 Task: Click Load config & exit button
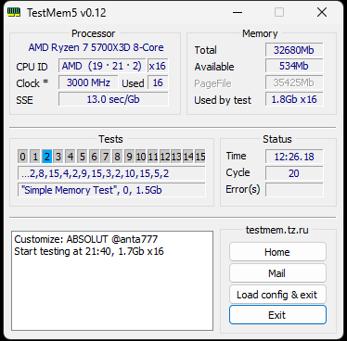[x=277, y=295]
